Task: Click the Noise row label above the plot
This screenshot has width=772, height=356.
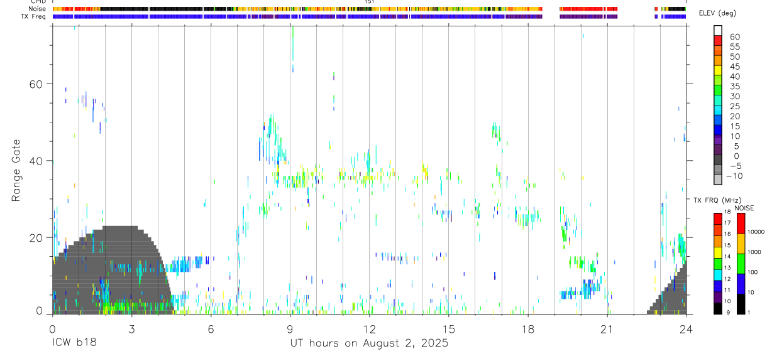Action: point(38,9)
